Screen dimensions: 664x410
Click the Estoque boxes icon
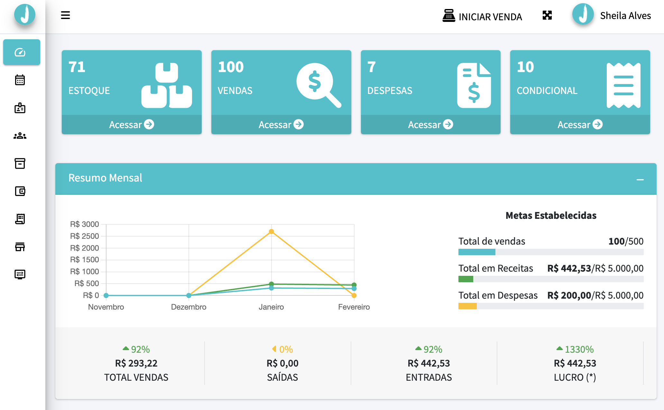(x=167, y=85)
